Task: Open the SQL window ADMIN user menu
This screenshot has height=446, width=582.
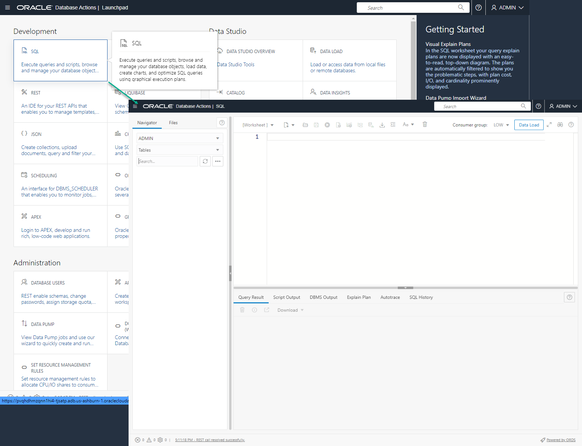Action: pos(563,106)
